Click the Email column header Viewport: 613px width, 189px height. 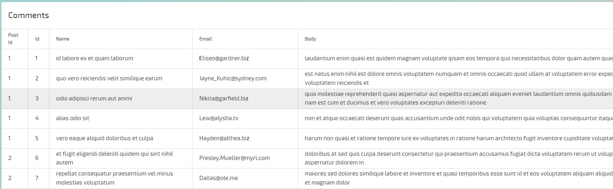205,39
